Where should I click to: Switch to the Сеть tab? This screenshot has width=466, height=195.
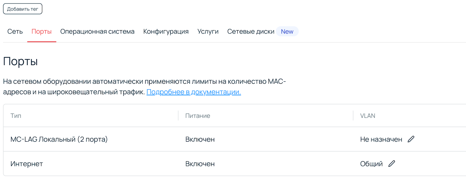click(15, 31)
